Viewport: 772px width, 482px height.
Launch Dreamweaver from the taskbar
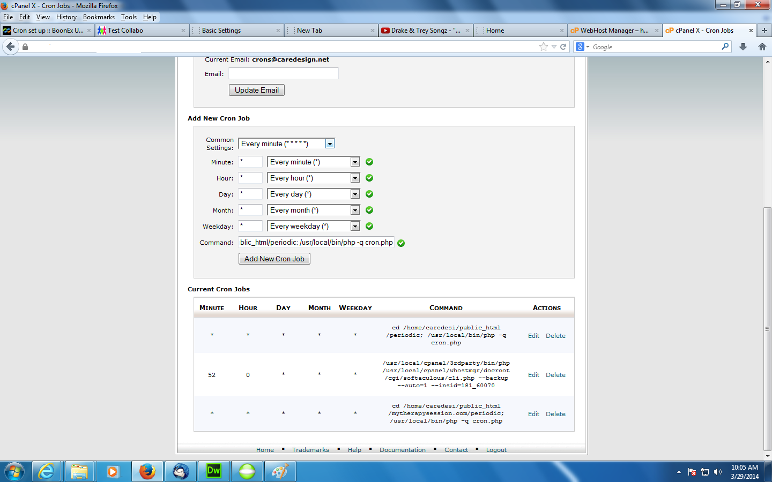[213, 471]
